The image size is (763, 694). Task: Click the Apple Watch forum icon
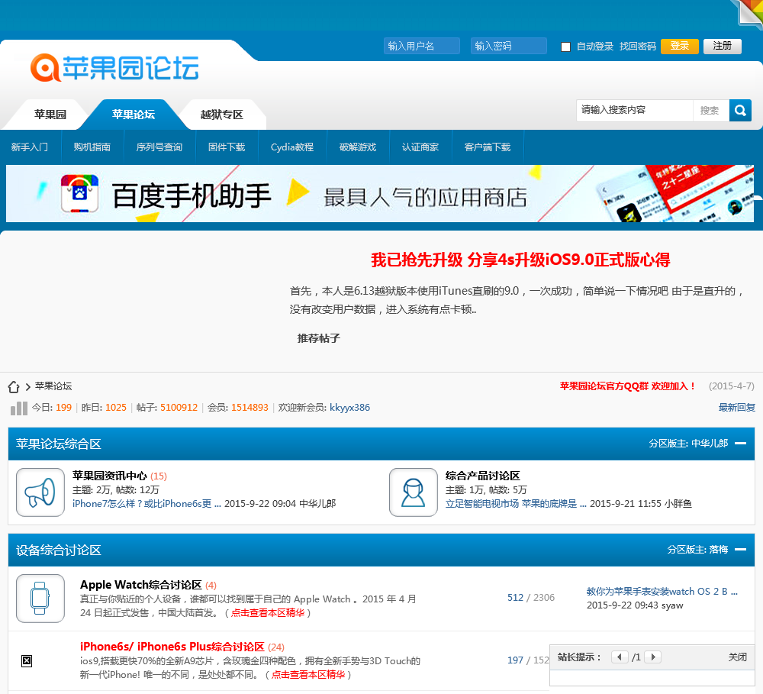(x=40, y=599)
